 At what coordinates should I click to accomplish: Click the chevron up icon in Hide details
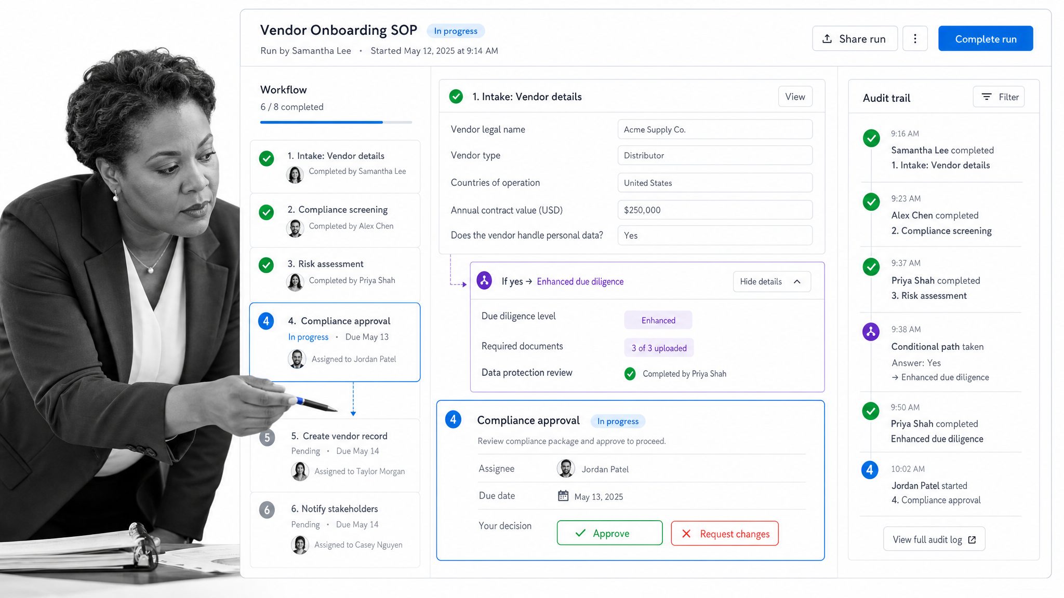(797, 281)
